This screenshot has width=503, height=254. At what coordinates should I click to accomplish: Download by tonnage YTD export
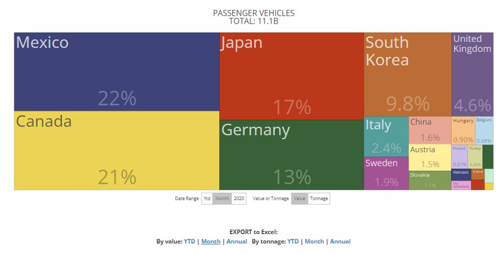[x=293, y=241]
